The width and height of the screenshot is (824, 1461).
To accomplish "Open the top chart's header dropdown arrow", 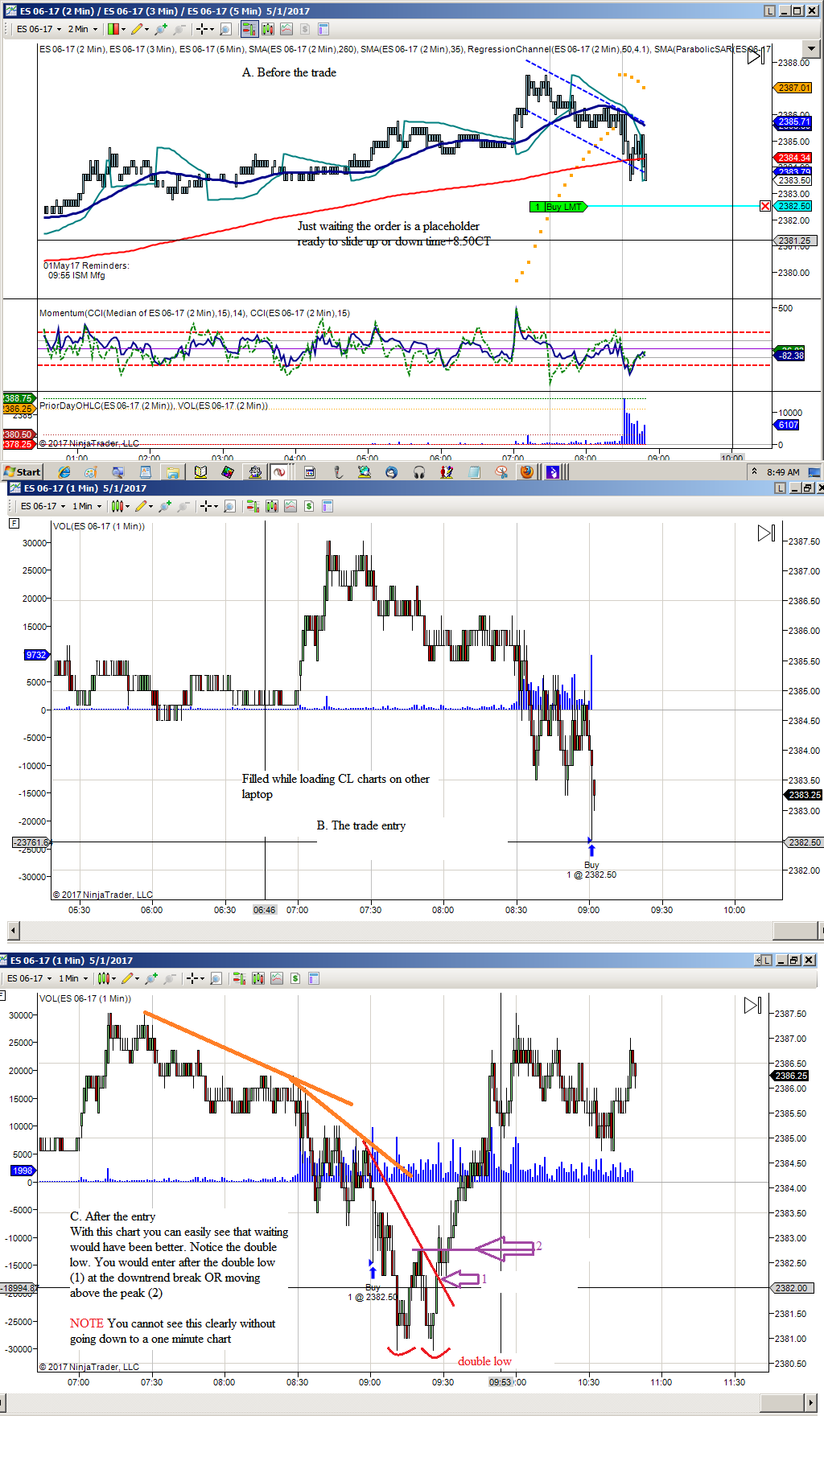I will pyautogui.click(x=810, y=49).
